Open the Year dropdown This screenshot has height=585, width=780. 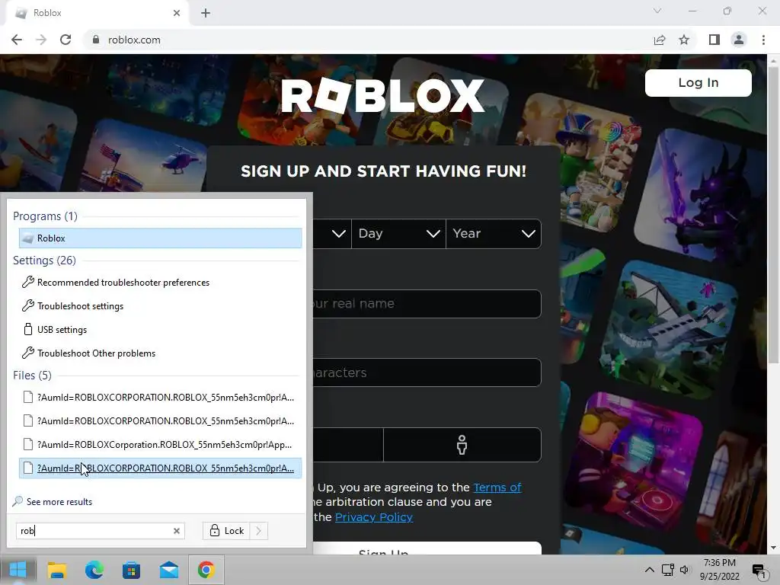(494, 233)
